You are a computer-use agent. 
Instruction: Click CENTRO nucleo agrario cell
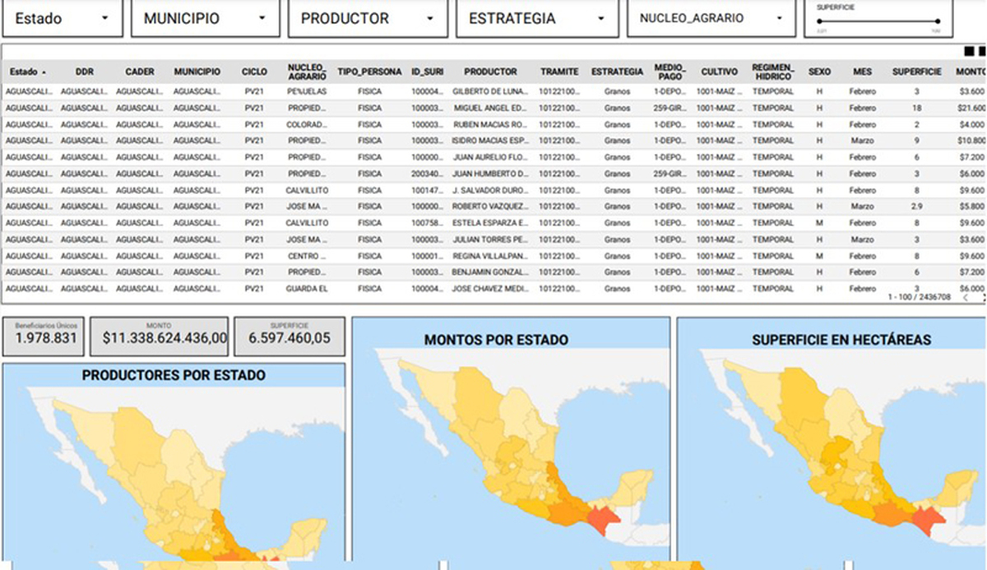(x=307, y=256)
